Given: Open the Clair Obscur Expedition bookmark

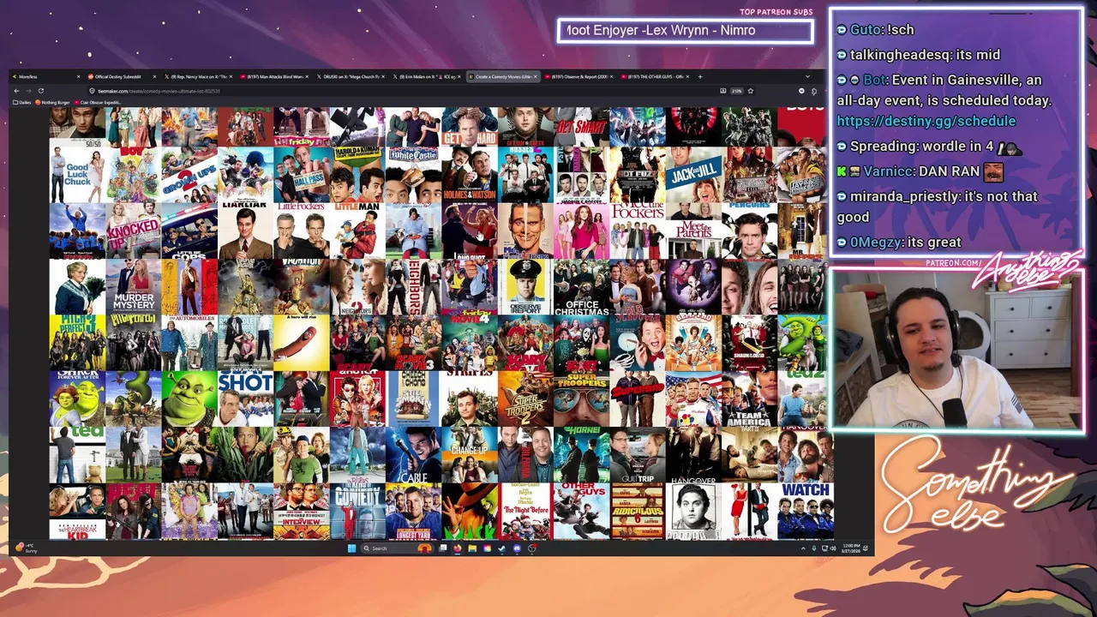Looking at the screenshot, I should (97, 102).
